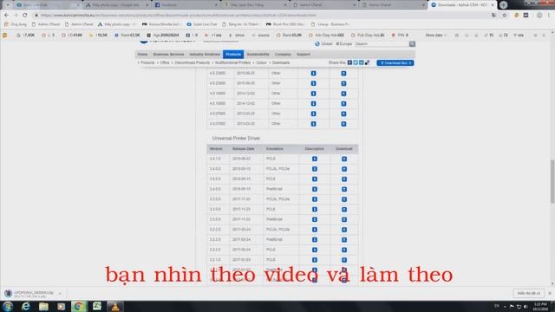555x312 pixels.
Task: Download the 3.4.0.0 PCL5c, PCL5e driver
Action: pyautogui.click(x=344, y=169)
